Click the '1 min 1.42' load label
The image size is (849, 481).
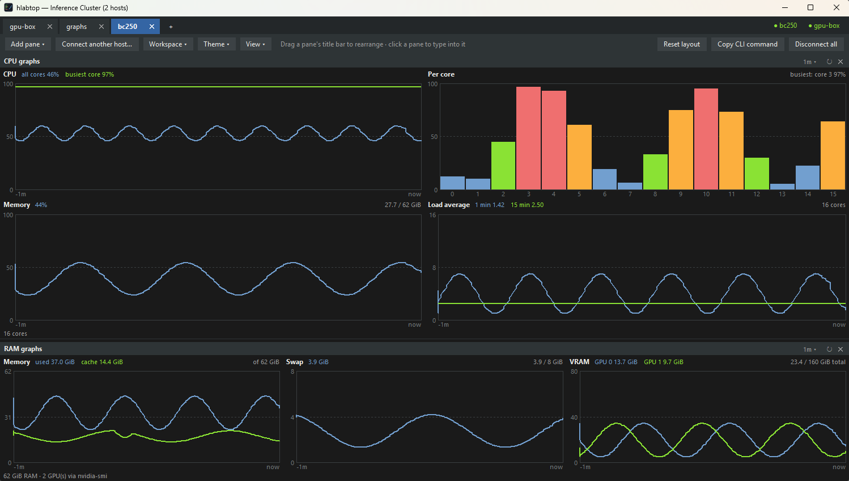pos(490,205)
